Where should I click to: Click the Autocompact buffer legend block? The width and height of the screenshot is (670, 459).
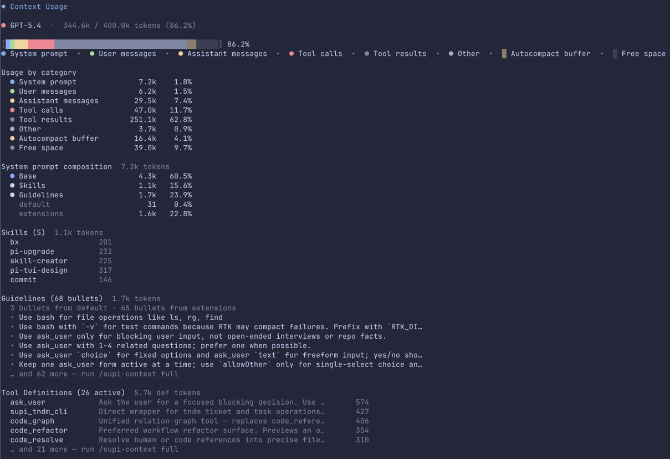[504, 54]
